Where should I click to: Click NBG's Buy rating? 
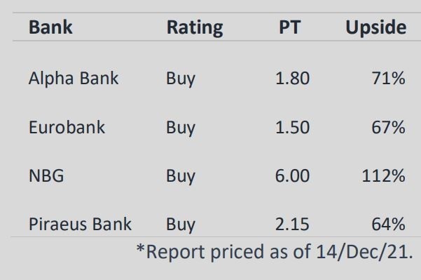click(181, 177)
